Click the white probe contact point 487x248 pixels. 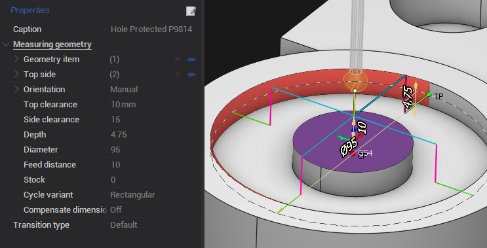[355, 90]
